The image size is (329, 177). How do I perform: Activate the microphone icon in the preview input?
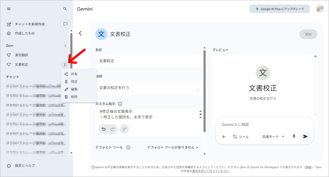(x=293, y=136)
